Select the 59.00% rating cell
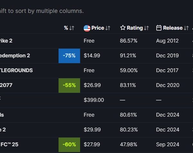The height and width of the screenshot is (153, 193). coord(129,71)
